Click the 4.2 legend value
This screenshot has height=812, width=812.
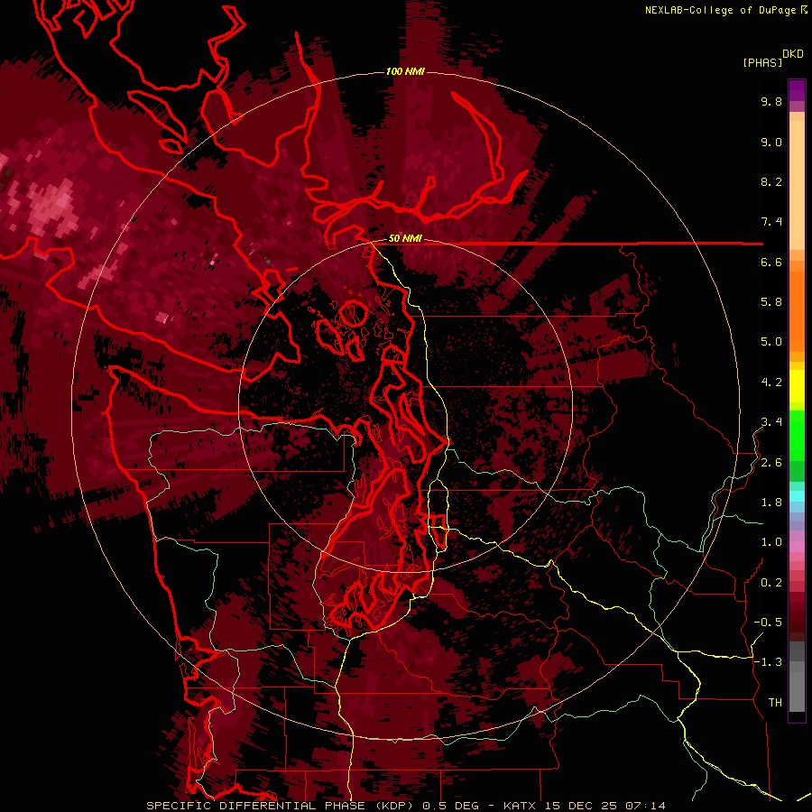[x=771, y=383]
